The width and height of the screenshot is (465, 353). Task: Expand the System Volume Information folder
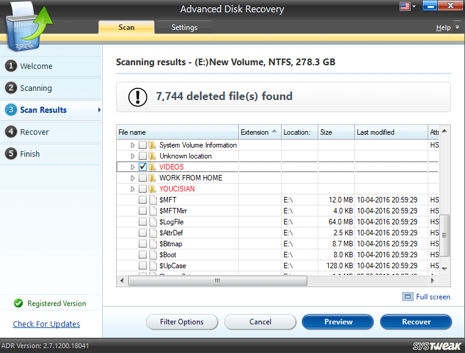coord(133,145)
